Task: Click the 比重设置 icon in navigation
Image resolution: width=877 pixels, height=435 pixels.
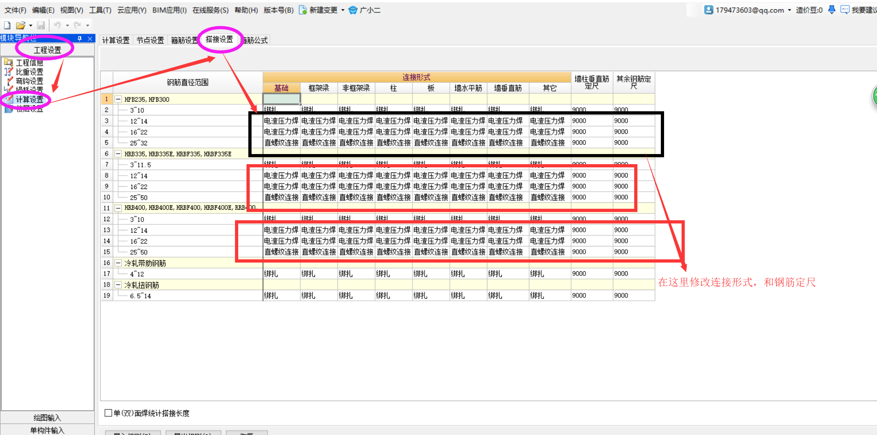Action: (x=8, y=71)
